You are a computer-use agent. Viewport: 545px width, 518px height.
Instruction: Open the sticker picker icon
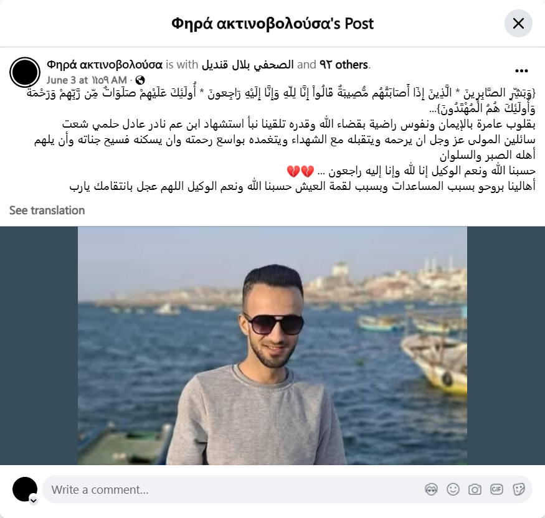point(518,489)
